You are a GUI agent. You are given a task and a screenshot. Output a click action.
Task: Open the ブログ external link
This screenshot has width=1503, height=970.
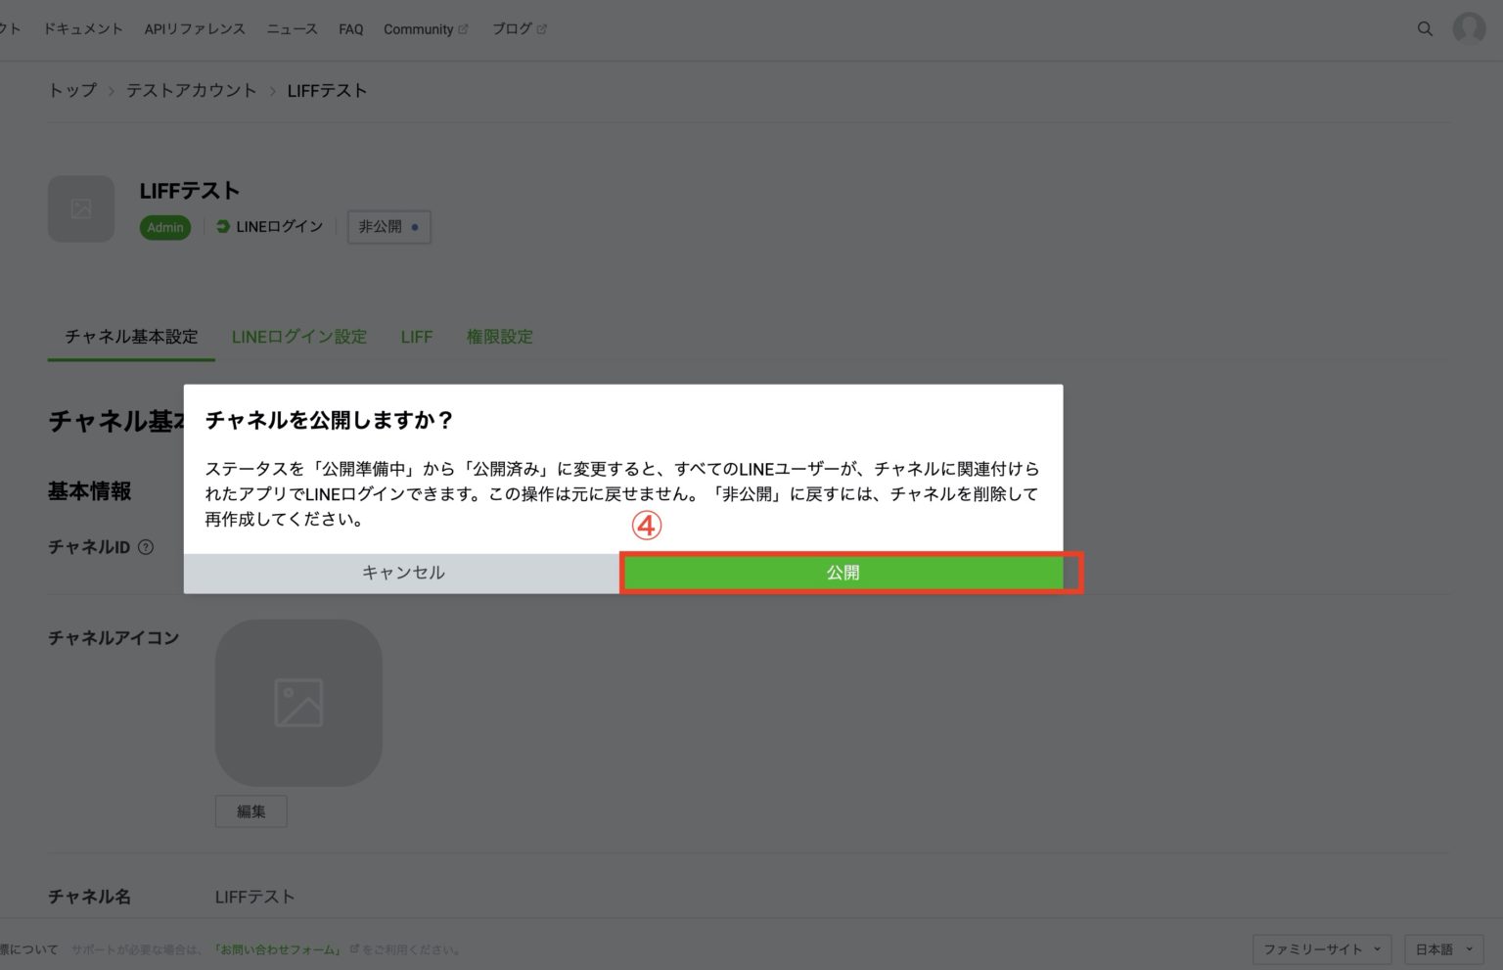(519, 29)
